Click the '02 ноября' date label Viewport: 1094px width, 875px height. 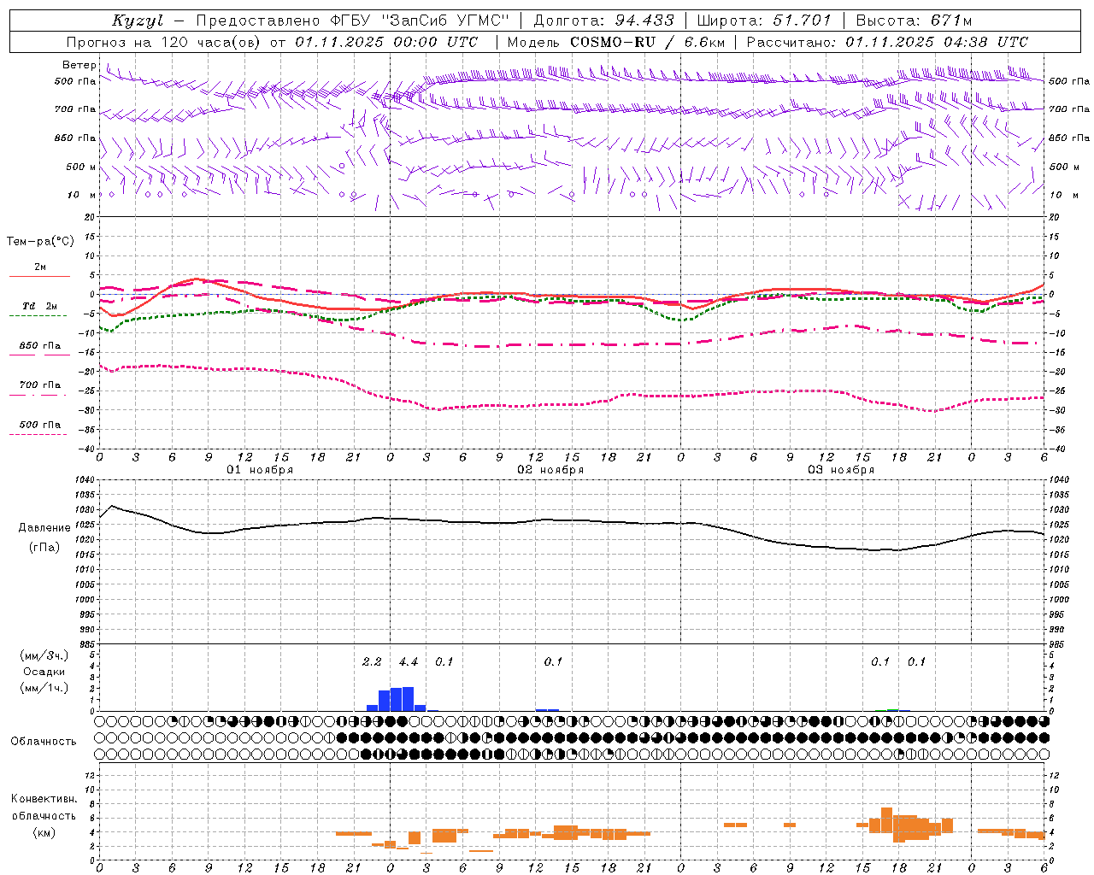click(550, 470)
